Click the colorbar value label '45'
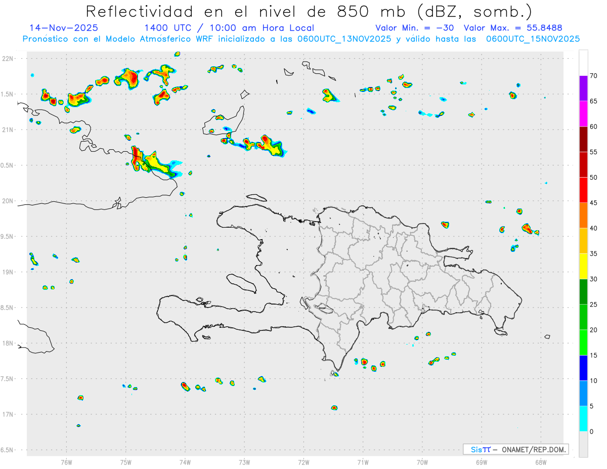The width and height of the screenshot is (607, 469). [593, 203]
